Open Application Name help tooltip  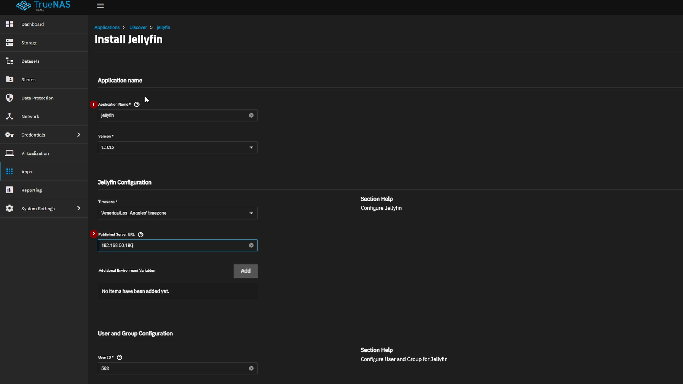[137, 105]
